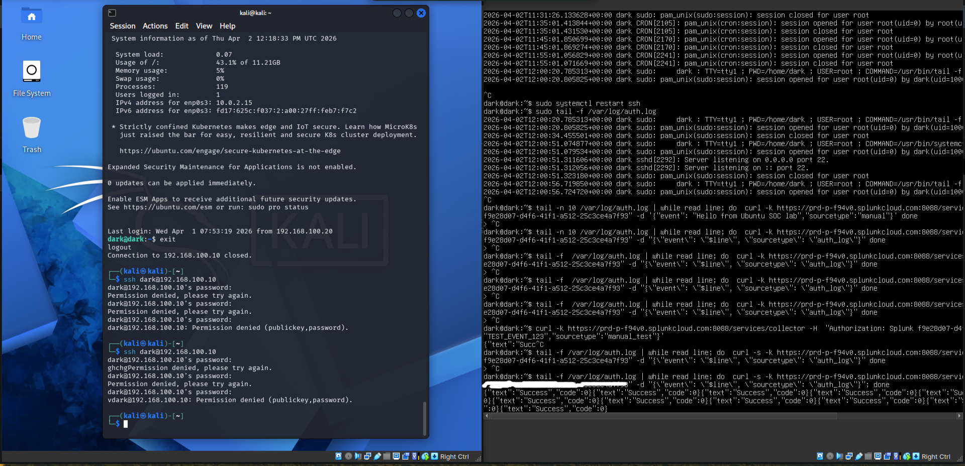Click the 'ghchgPermission denied, please try again.' line
This screenshot has height=466, width=965.
[190, 368]
